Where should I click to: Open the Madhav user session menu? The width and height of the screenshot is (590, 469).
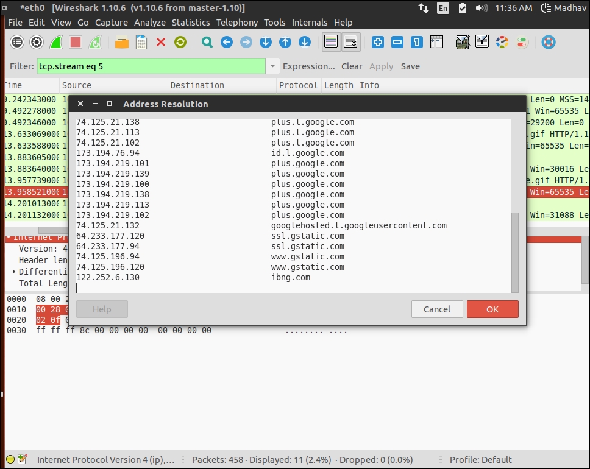563,8
